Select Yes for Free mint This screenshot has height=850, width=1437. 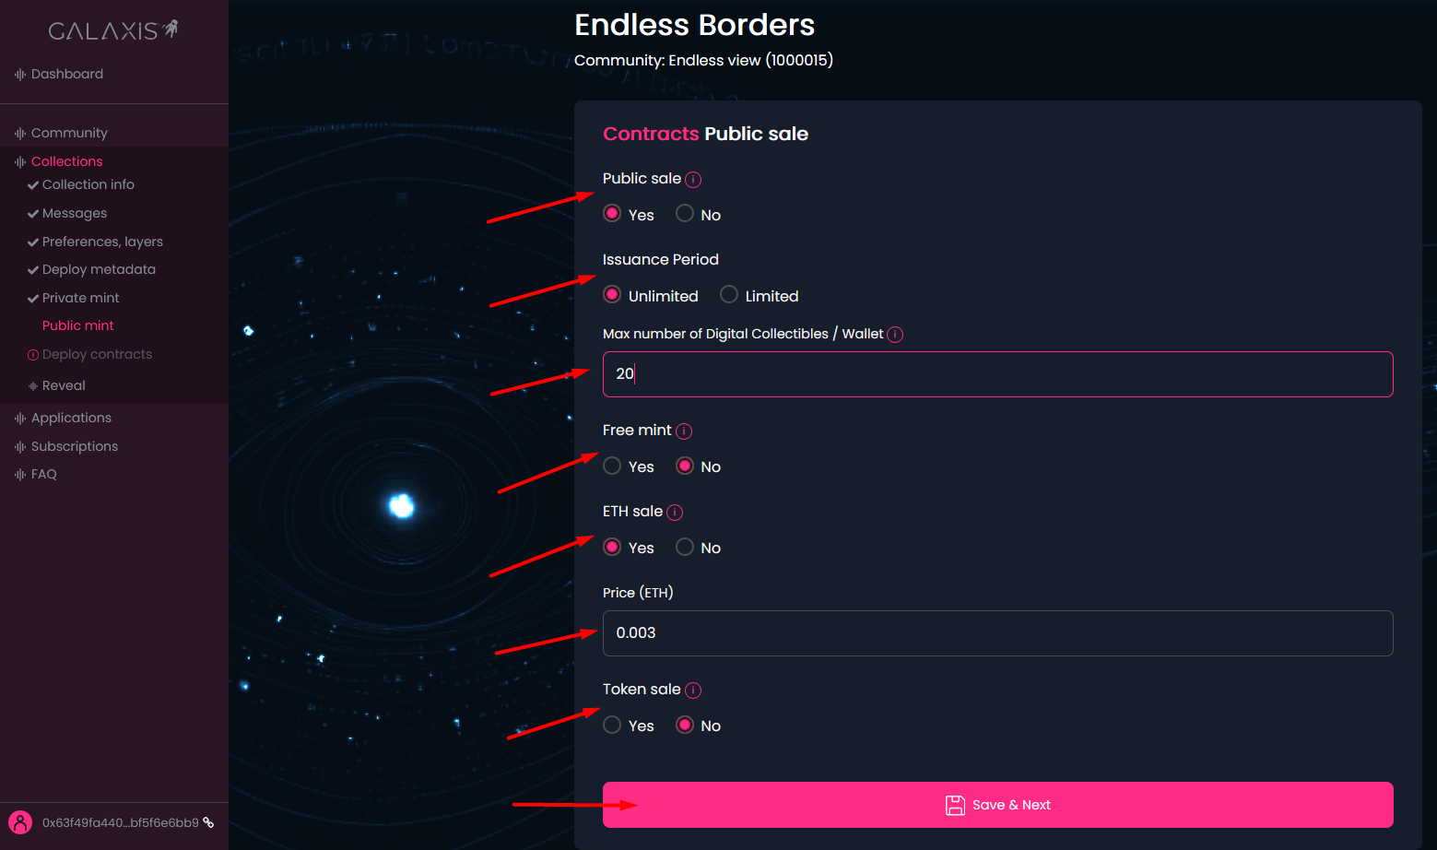click(x=612, y=466)
